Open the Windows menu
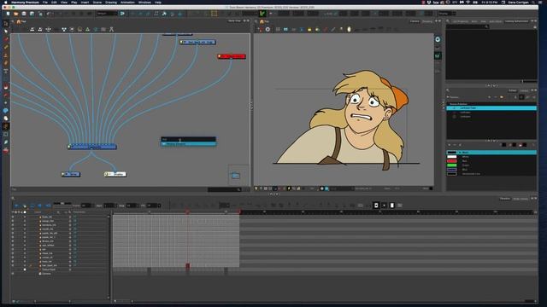Viewport: 547px width, 307px height. coord(144,2)
